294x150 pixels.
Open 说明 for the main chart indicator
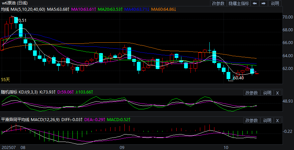point(275,3)
